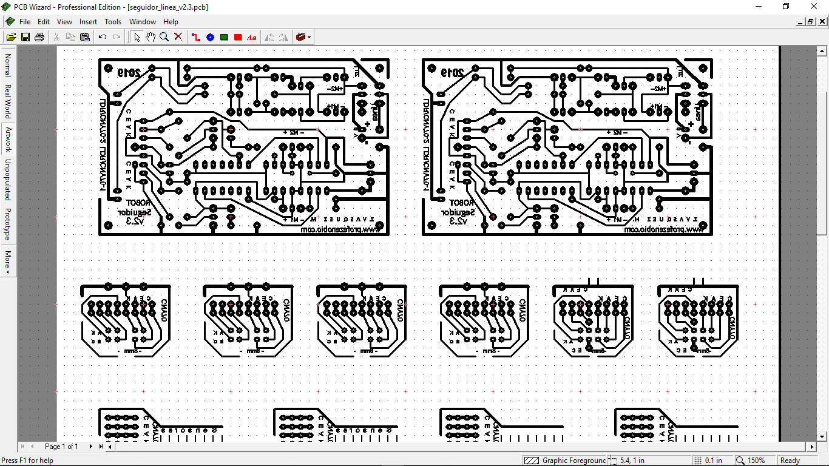
Task: Select the green rectangle copper area tool
Action: coord(224,37)
